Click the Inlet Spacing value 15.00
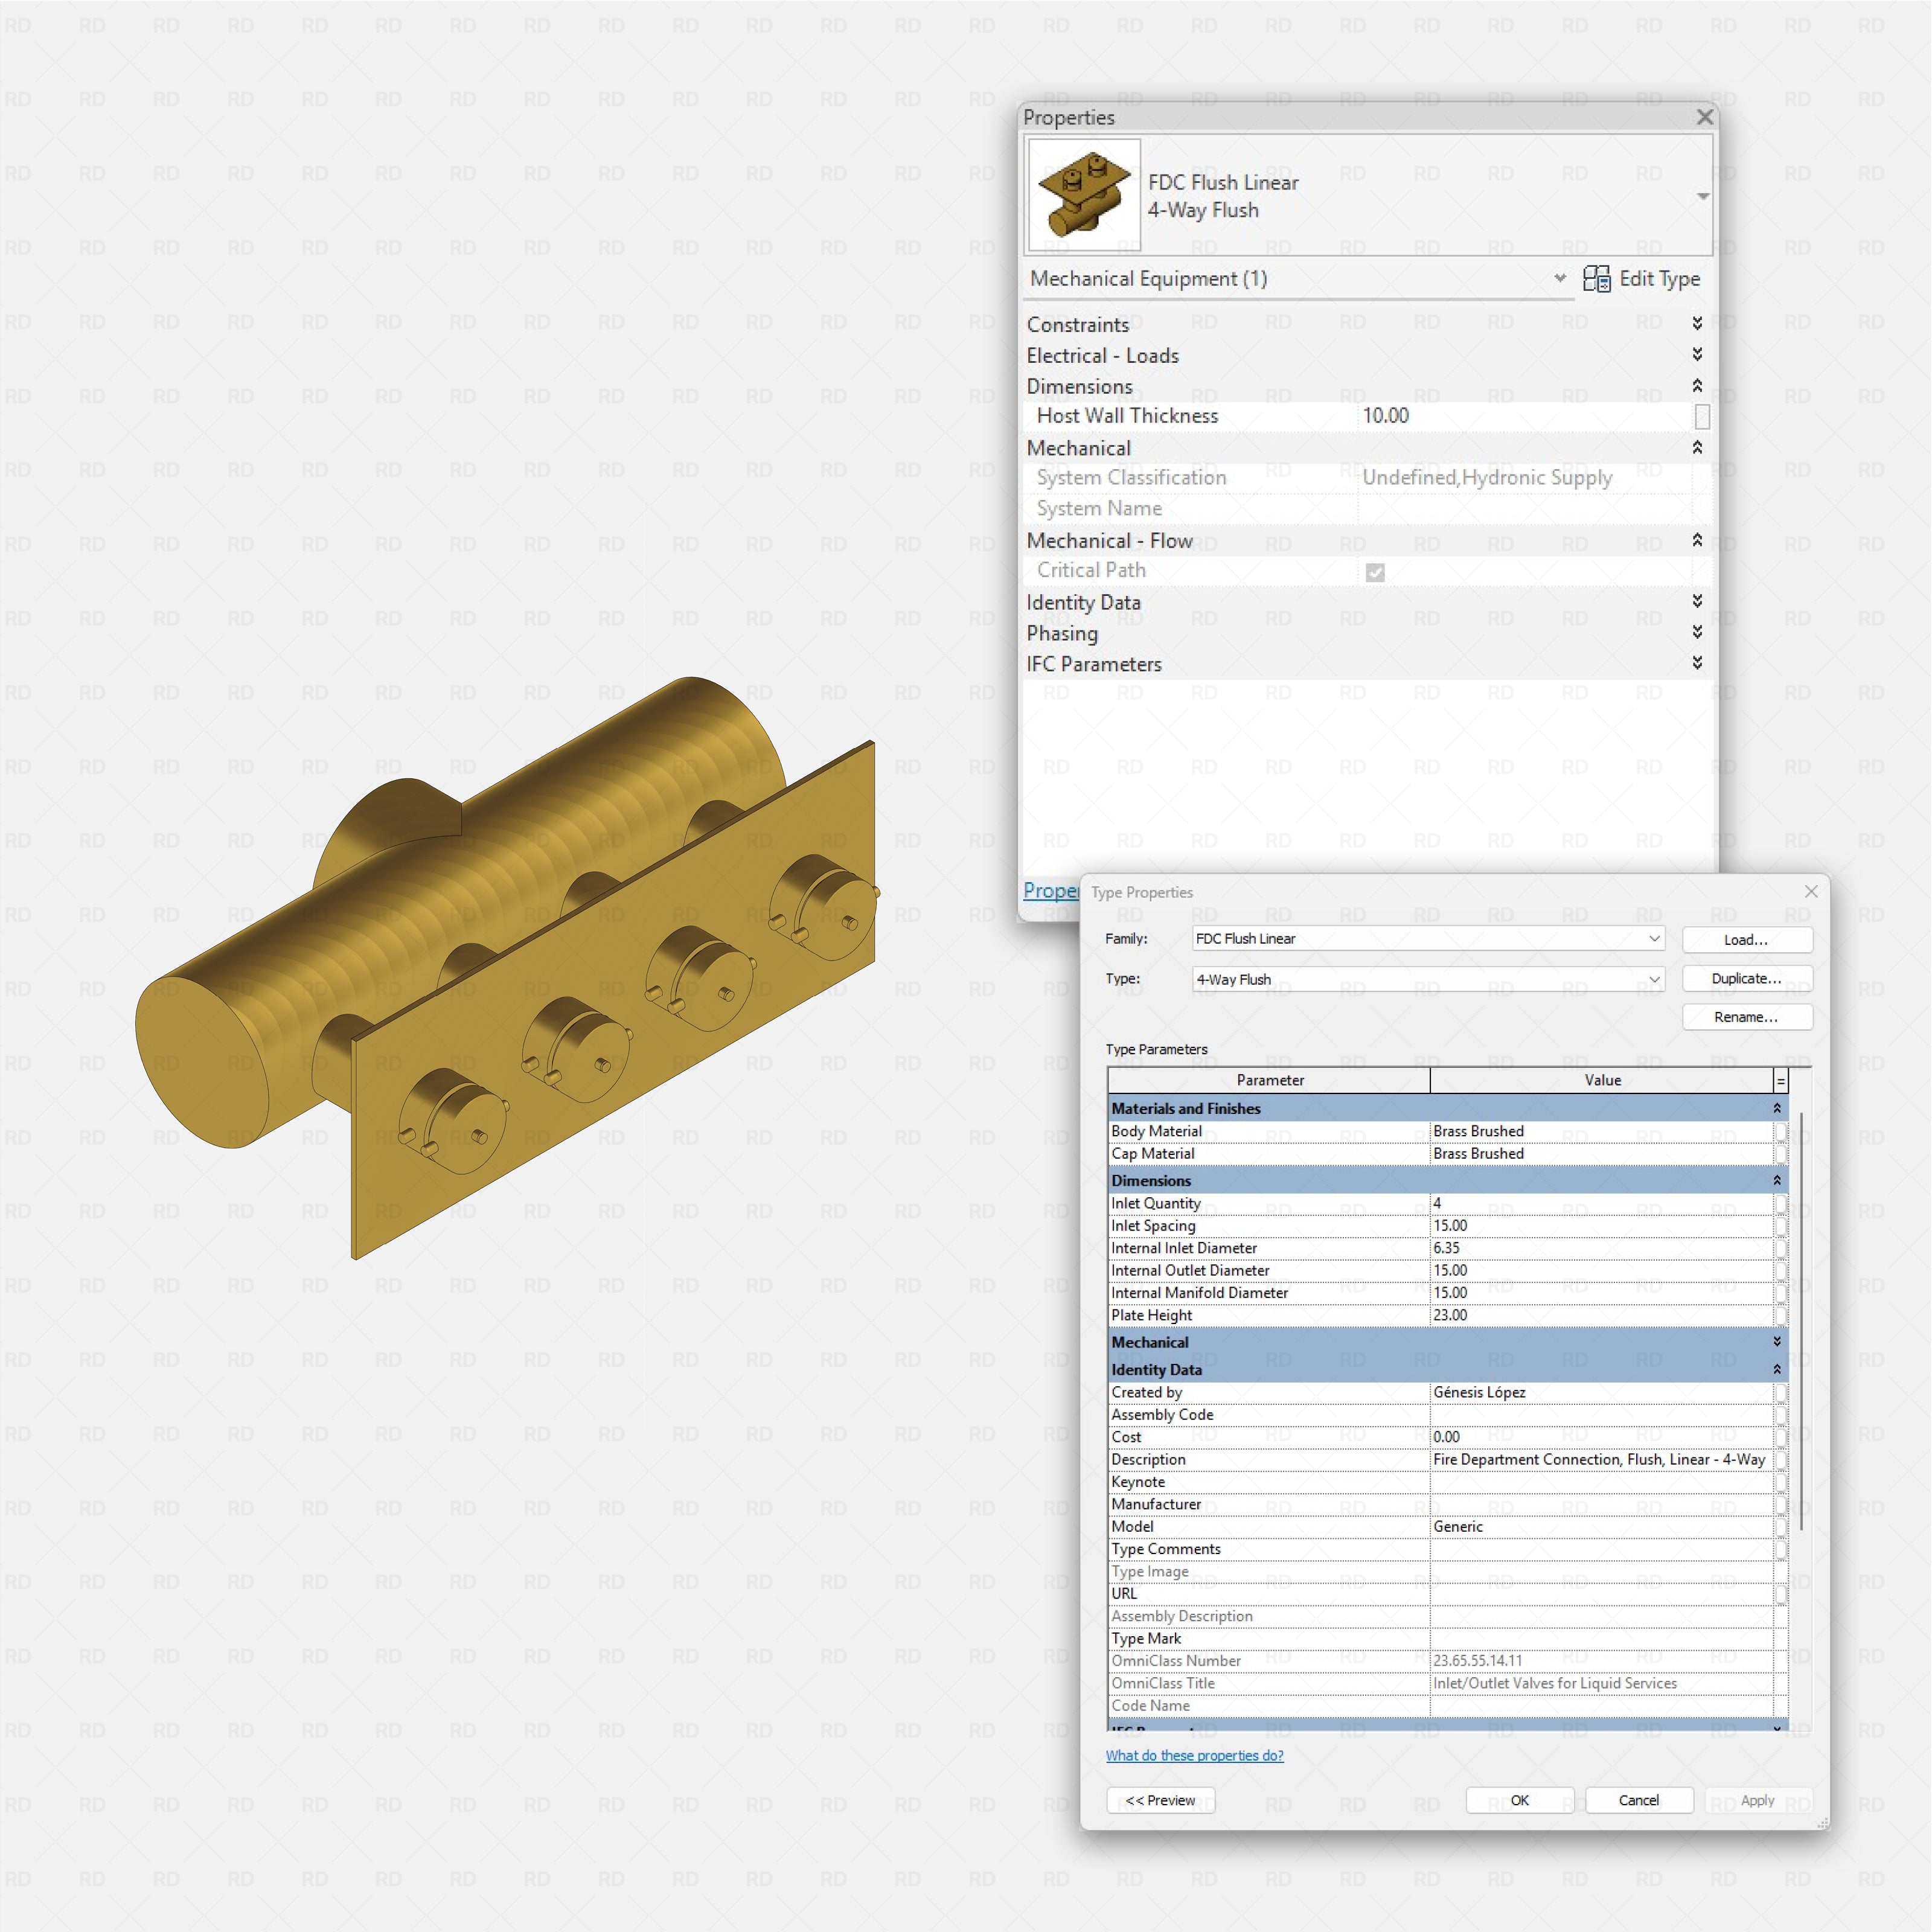Viewport: 1932px width, 1932px height. tap(1601, 1225)
